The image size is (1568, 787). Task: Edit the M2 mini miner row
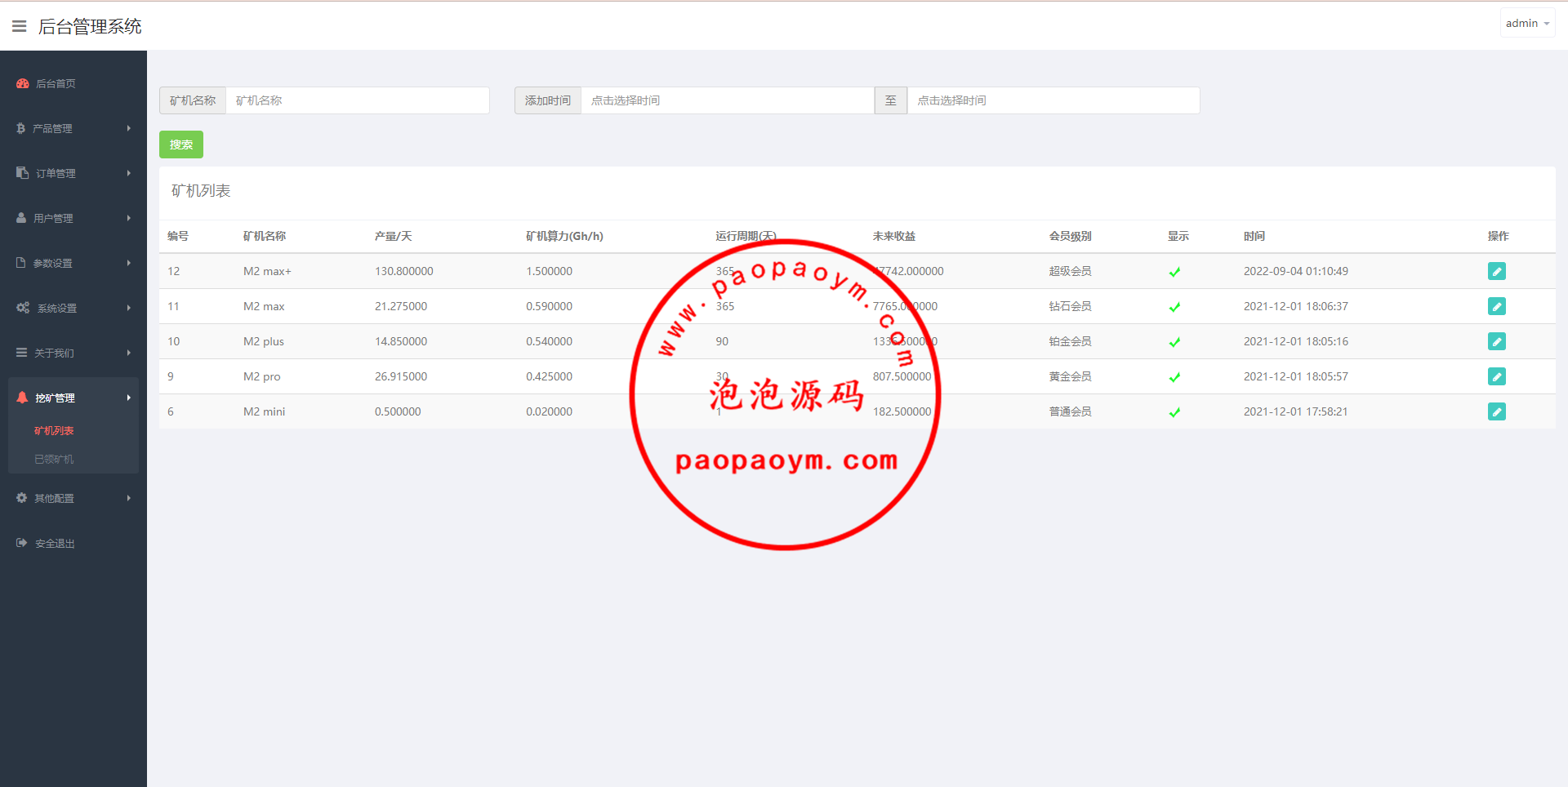1497,411
